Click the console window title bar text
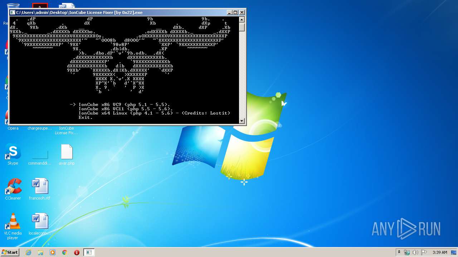The height and width of the screenshot is (257, 458). pyautogui.click(x=79, y=12)
